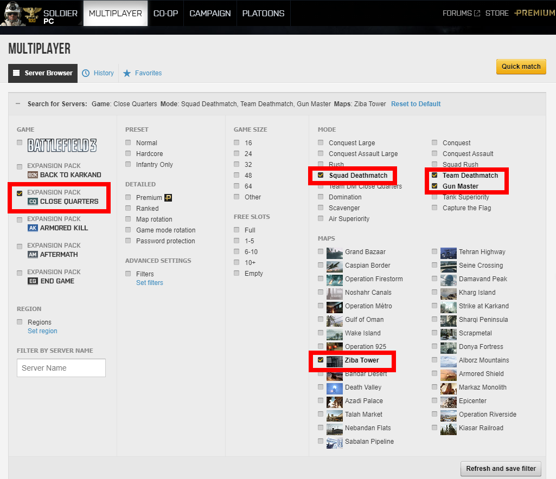Click the Reset to Default link

point(416,104)
